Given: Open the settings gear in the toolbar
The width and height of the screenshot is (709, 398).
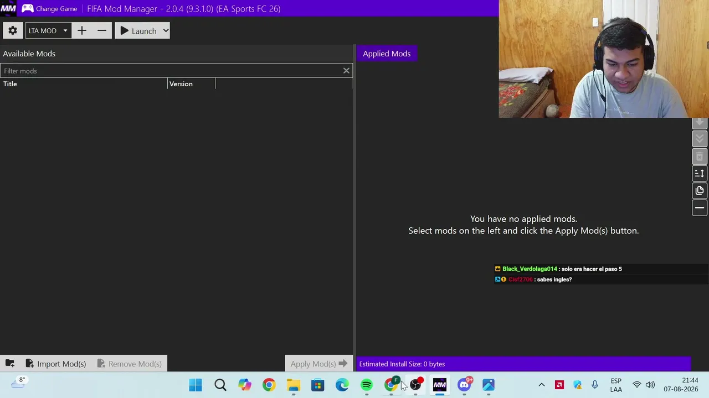Looking at the screenshot, I should 13,31.
